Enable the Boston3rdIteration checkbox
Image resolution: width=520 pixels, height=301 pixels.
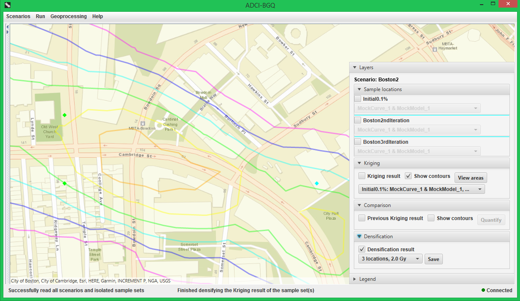click(x=358, y=142)
